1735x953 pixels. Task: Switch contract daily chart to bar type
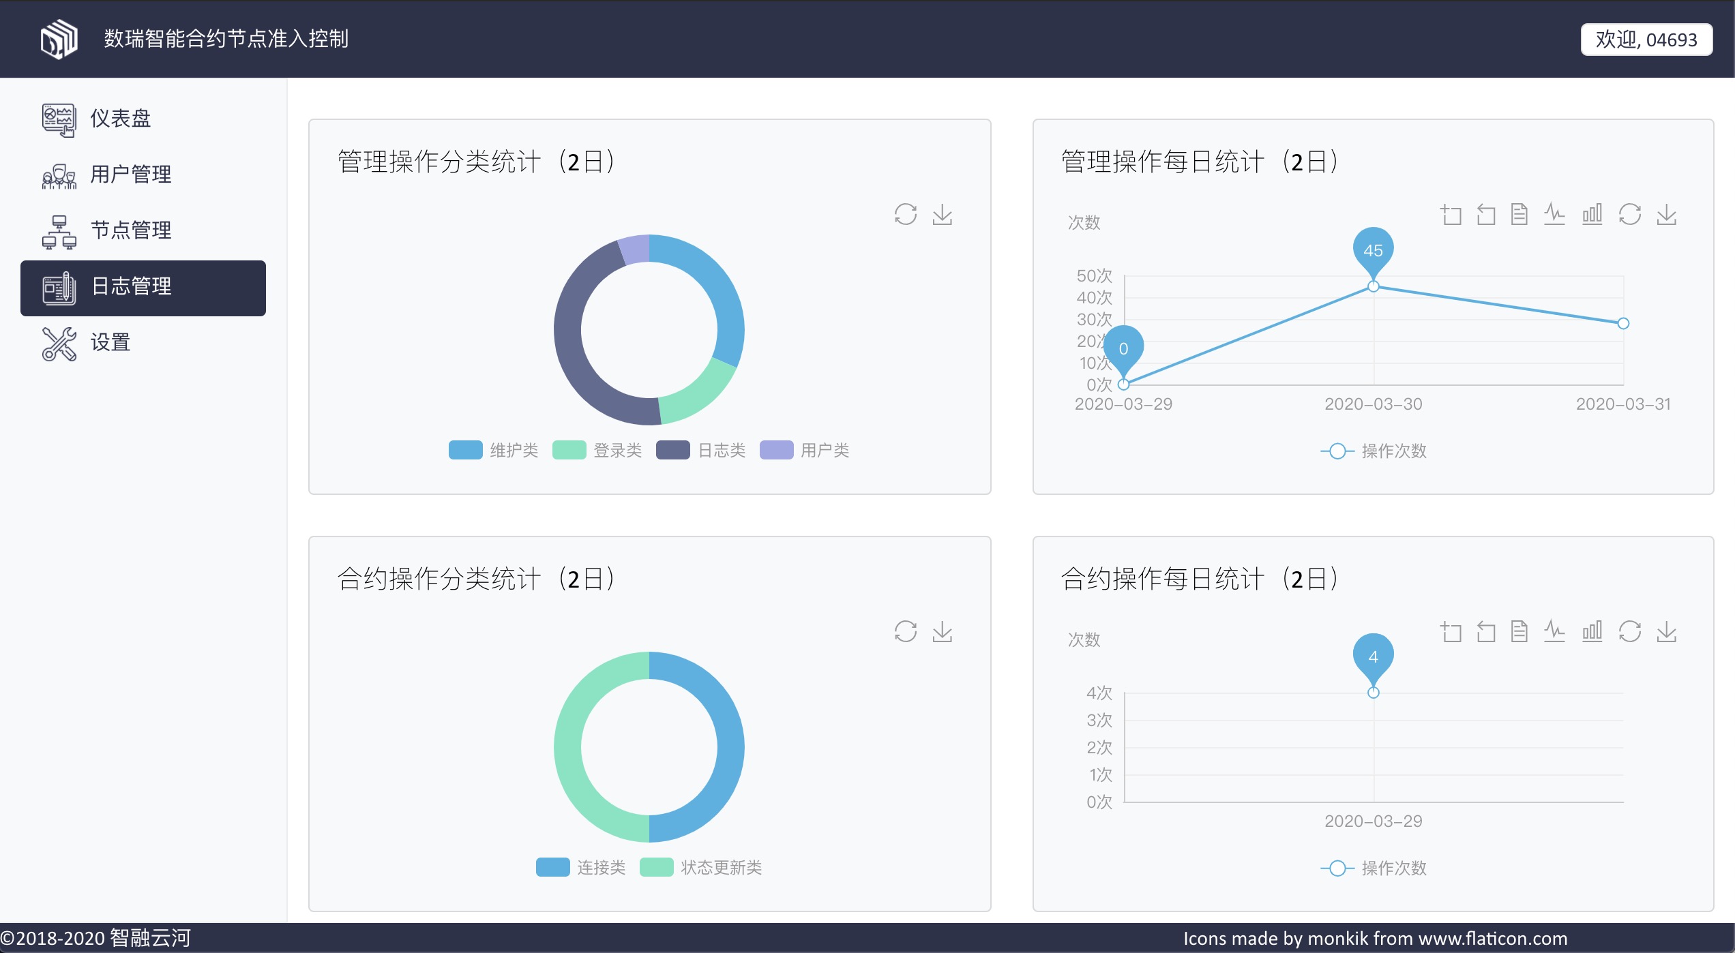click(x=1592, y=632)
